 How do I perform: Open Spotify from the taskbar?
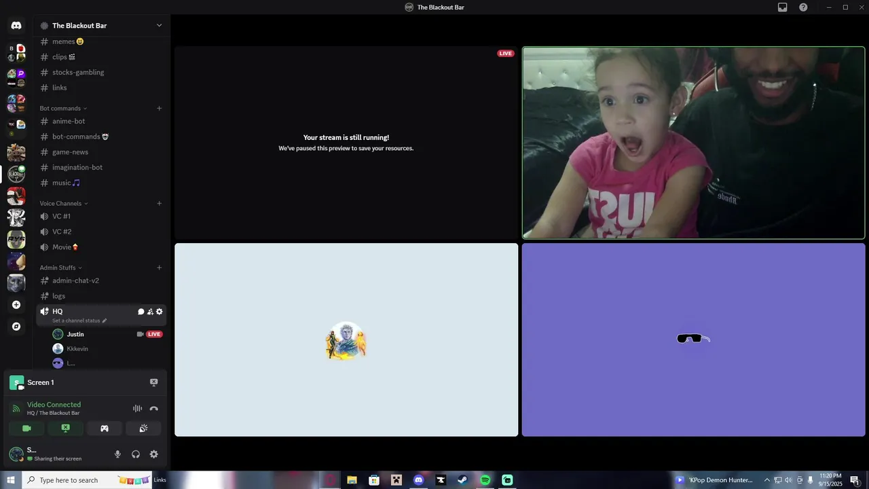click(485, 480)
